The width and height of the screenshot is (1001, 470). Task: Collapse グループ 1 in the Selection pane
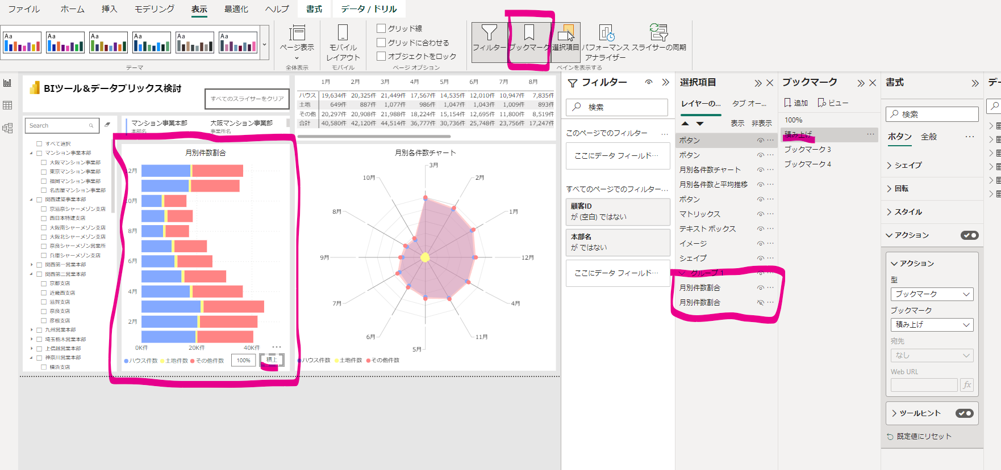tap(683, 273)
